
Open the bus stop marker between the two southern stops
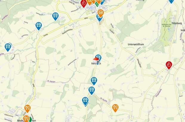click(x=92, y=90)
